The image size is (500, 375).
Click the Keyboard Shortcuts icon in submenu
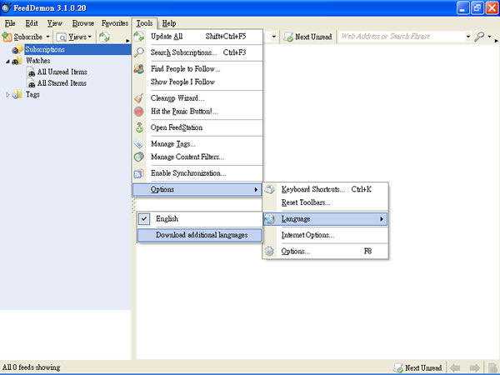pos(269,189)
